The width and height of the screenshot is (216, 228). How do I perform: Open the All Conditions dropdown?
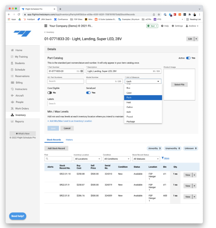point(117,159)
